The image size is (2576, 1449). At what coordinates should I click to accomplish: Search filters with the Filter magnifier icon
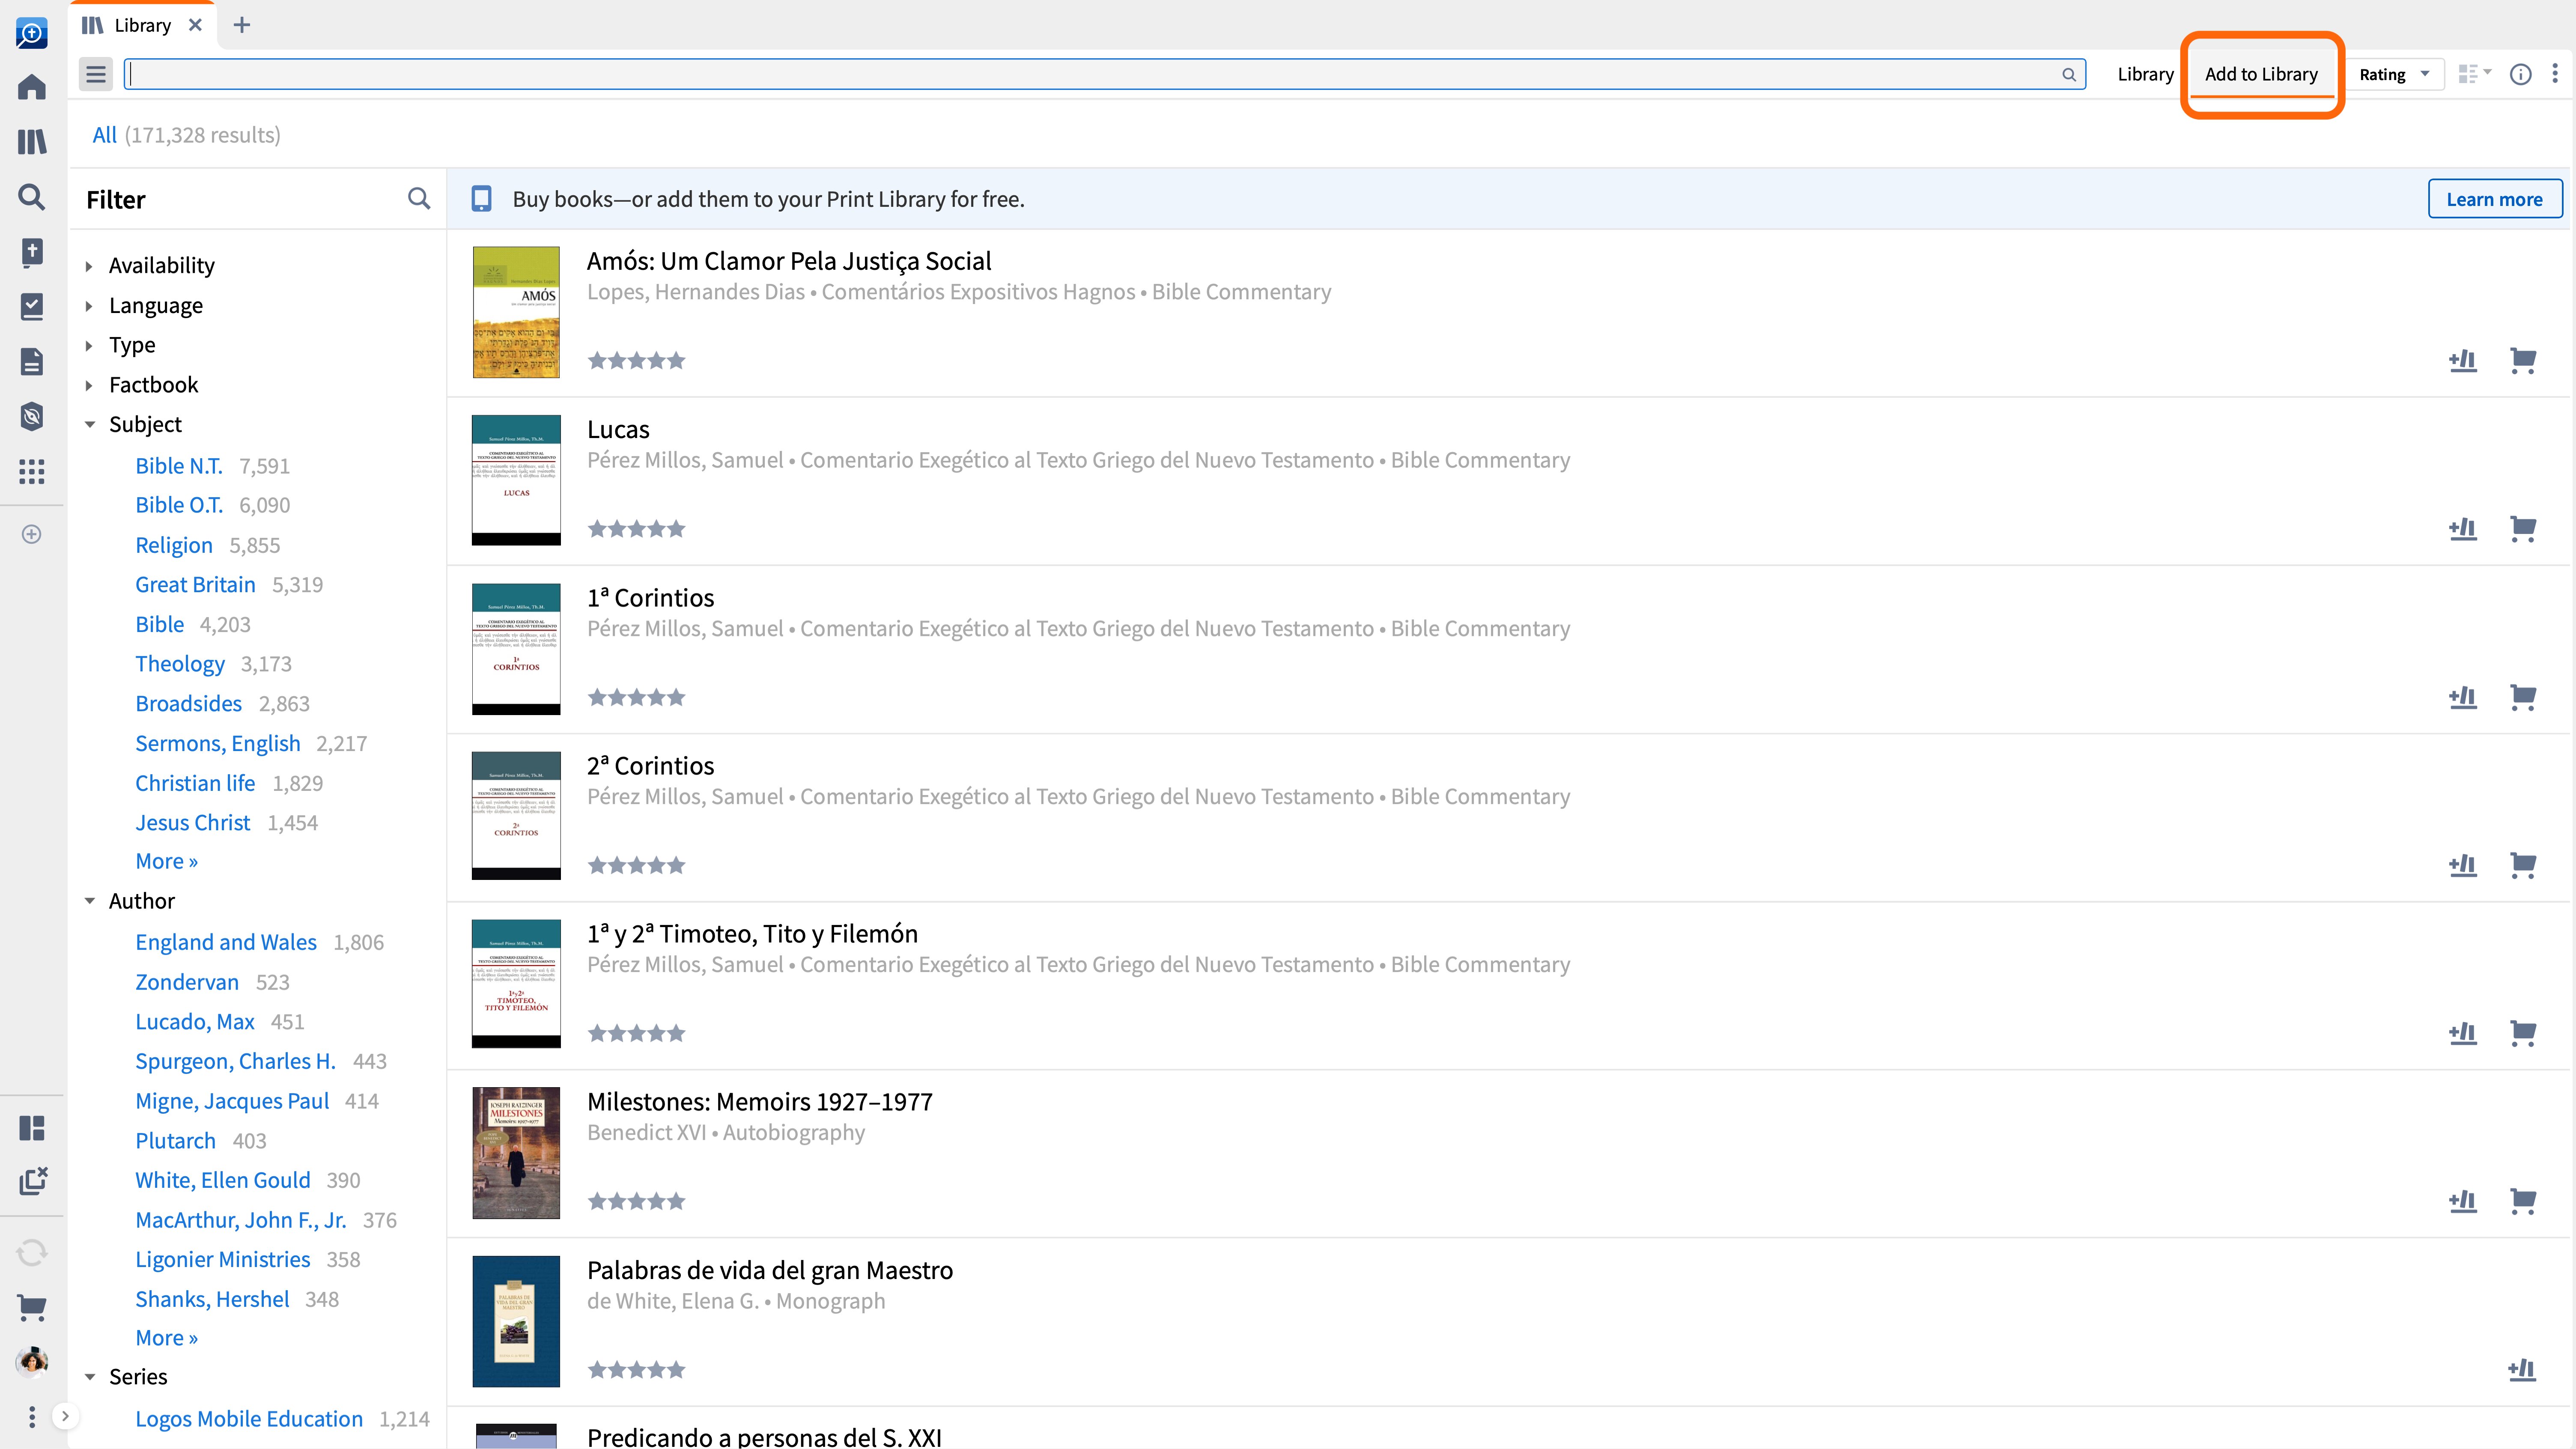[419, 199]
